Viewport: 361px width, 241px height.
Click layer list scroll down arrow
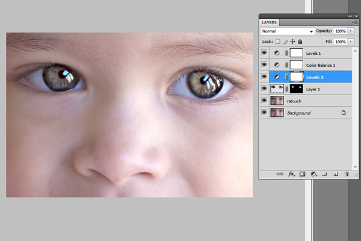coord(355,167)
